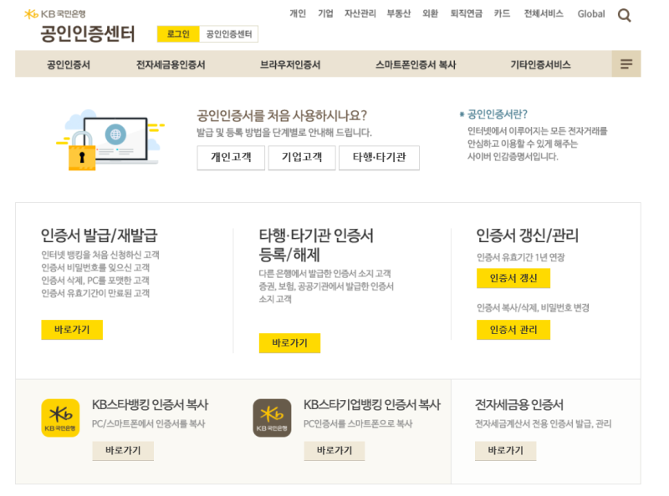Open the 외환 top menu
Screen dimensions: 669x496
pos(430,13)
